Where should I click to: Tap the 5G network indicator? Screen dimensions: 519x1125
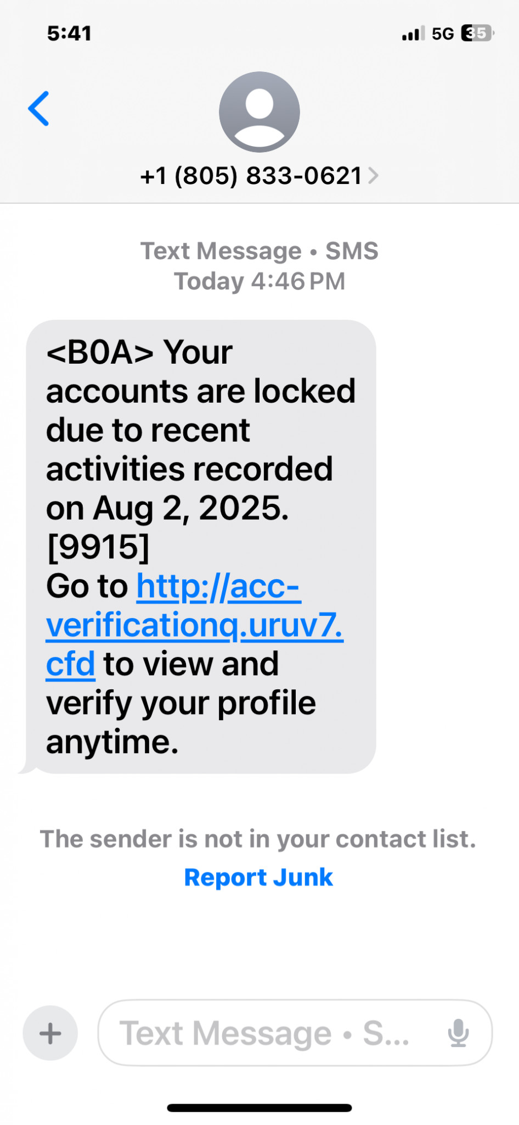pyautogui.click(x=443, y=34)
